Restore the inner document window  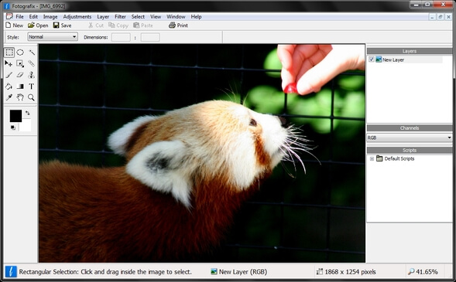[441, 17]
